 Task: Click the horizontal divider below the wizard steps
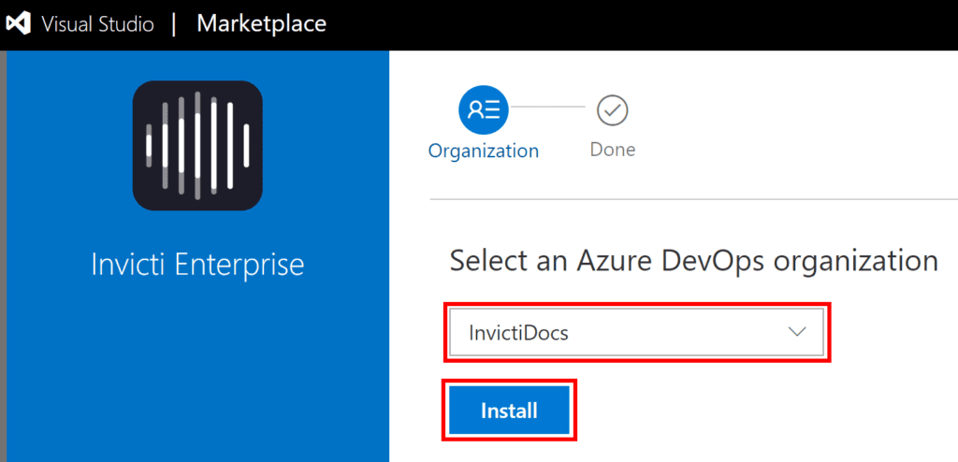[x=693, y=199]
